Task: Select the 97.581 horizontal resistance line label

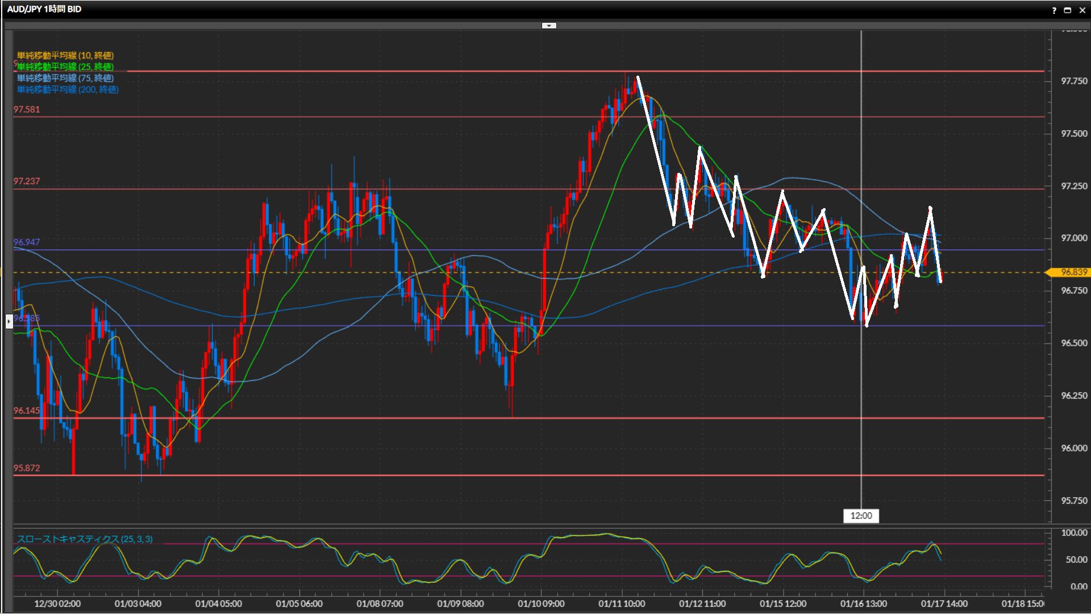Action: click(x=27, y=109)
